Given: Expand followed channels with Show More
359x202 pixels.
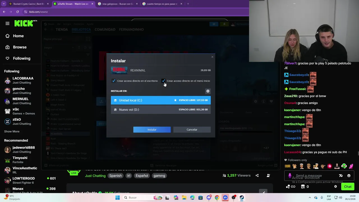Looking at the screenshot, I should 12,132.
